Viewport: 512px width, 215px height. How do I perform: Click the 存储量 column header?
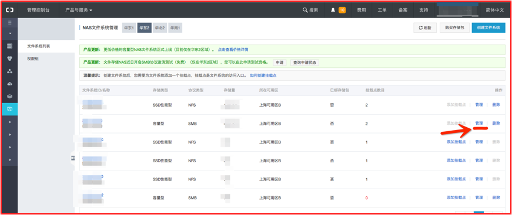(x=229, y=90)
